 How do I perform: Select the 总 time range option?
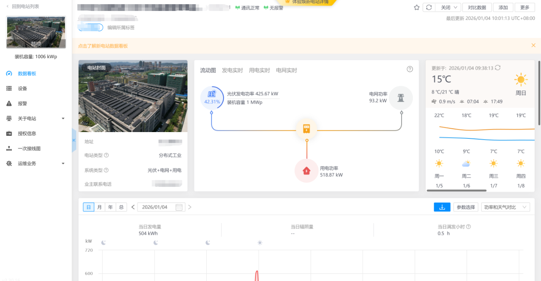pyautogui.click(x=121, y=207)
